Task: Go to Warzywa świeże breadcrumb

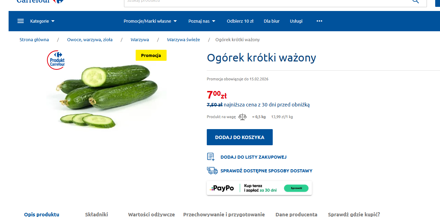Action: click(183, 39)
